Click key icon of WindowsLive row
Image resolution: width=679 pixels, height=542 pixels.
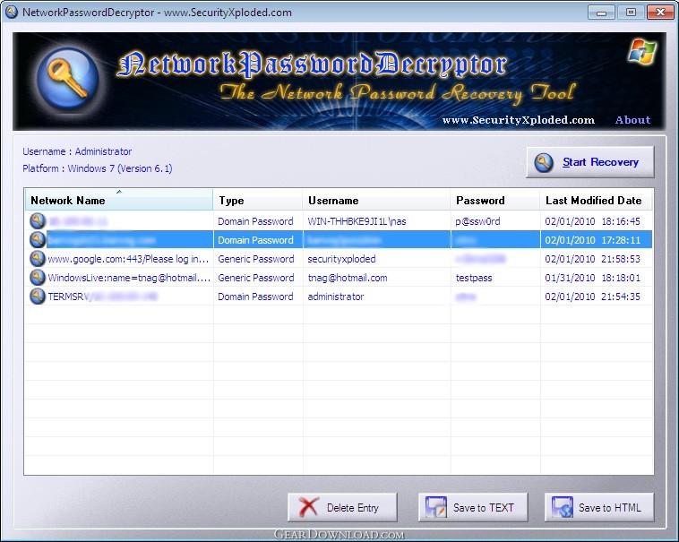(38, 277)
